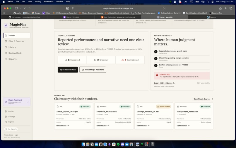
Task: Click Validated badge on Management_Notes.xlsx card
Action: 205,107
